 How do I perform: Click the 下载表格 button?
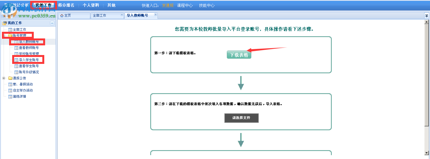click(x=239, y=55)
